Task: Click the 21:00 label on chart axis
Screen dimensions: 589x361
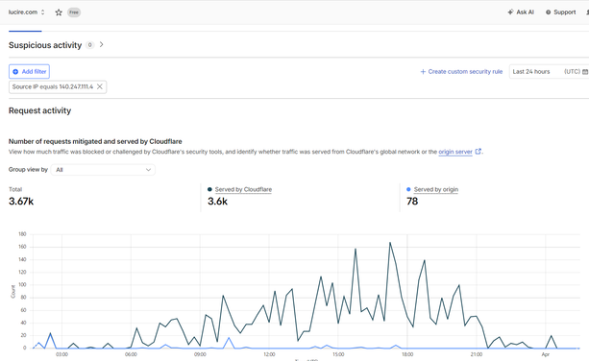Action: click(x=477, y=354)
